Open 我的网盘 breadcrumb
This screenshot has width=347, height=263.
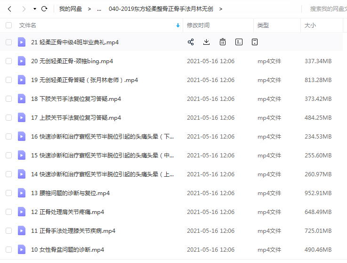pos(71,9)
